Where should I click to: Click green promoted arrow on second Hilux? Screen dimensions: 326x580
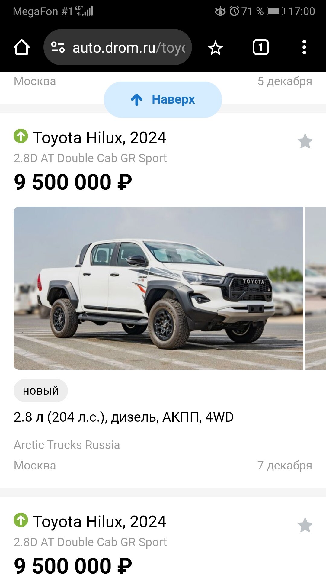(21, 520)
